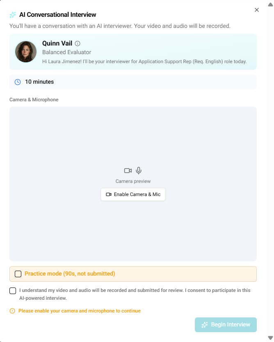
Task: Click the Quinn Vail interviewer name
Action: click(57, 43)
